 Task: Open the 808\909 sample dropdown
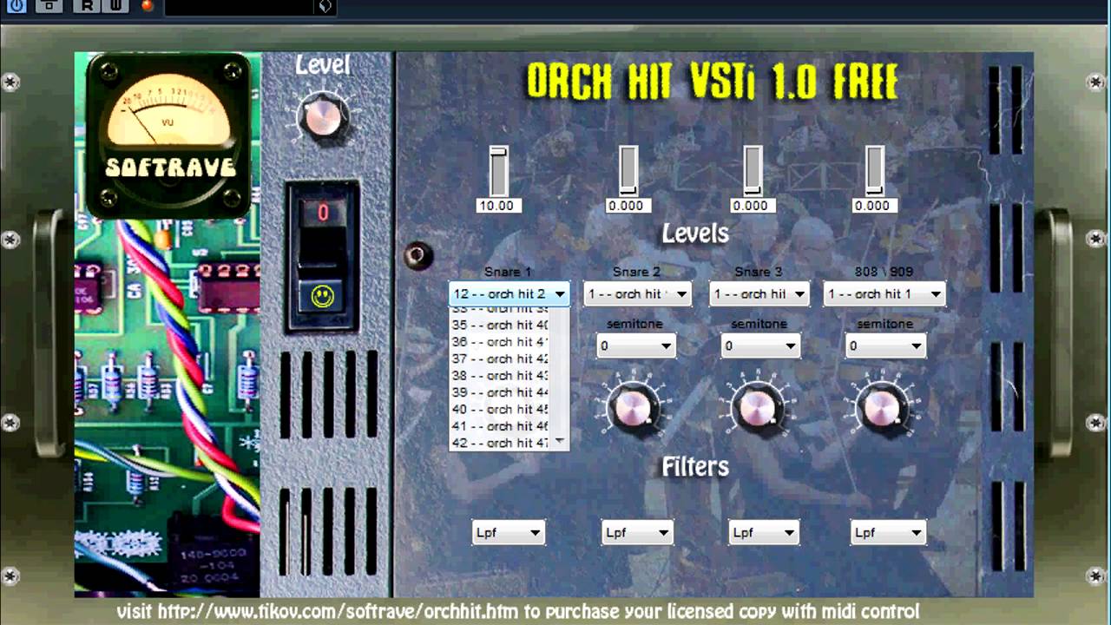(884, 294)
